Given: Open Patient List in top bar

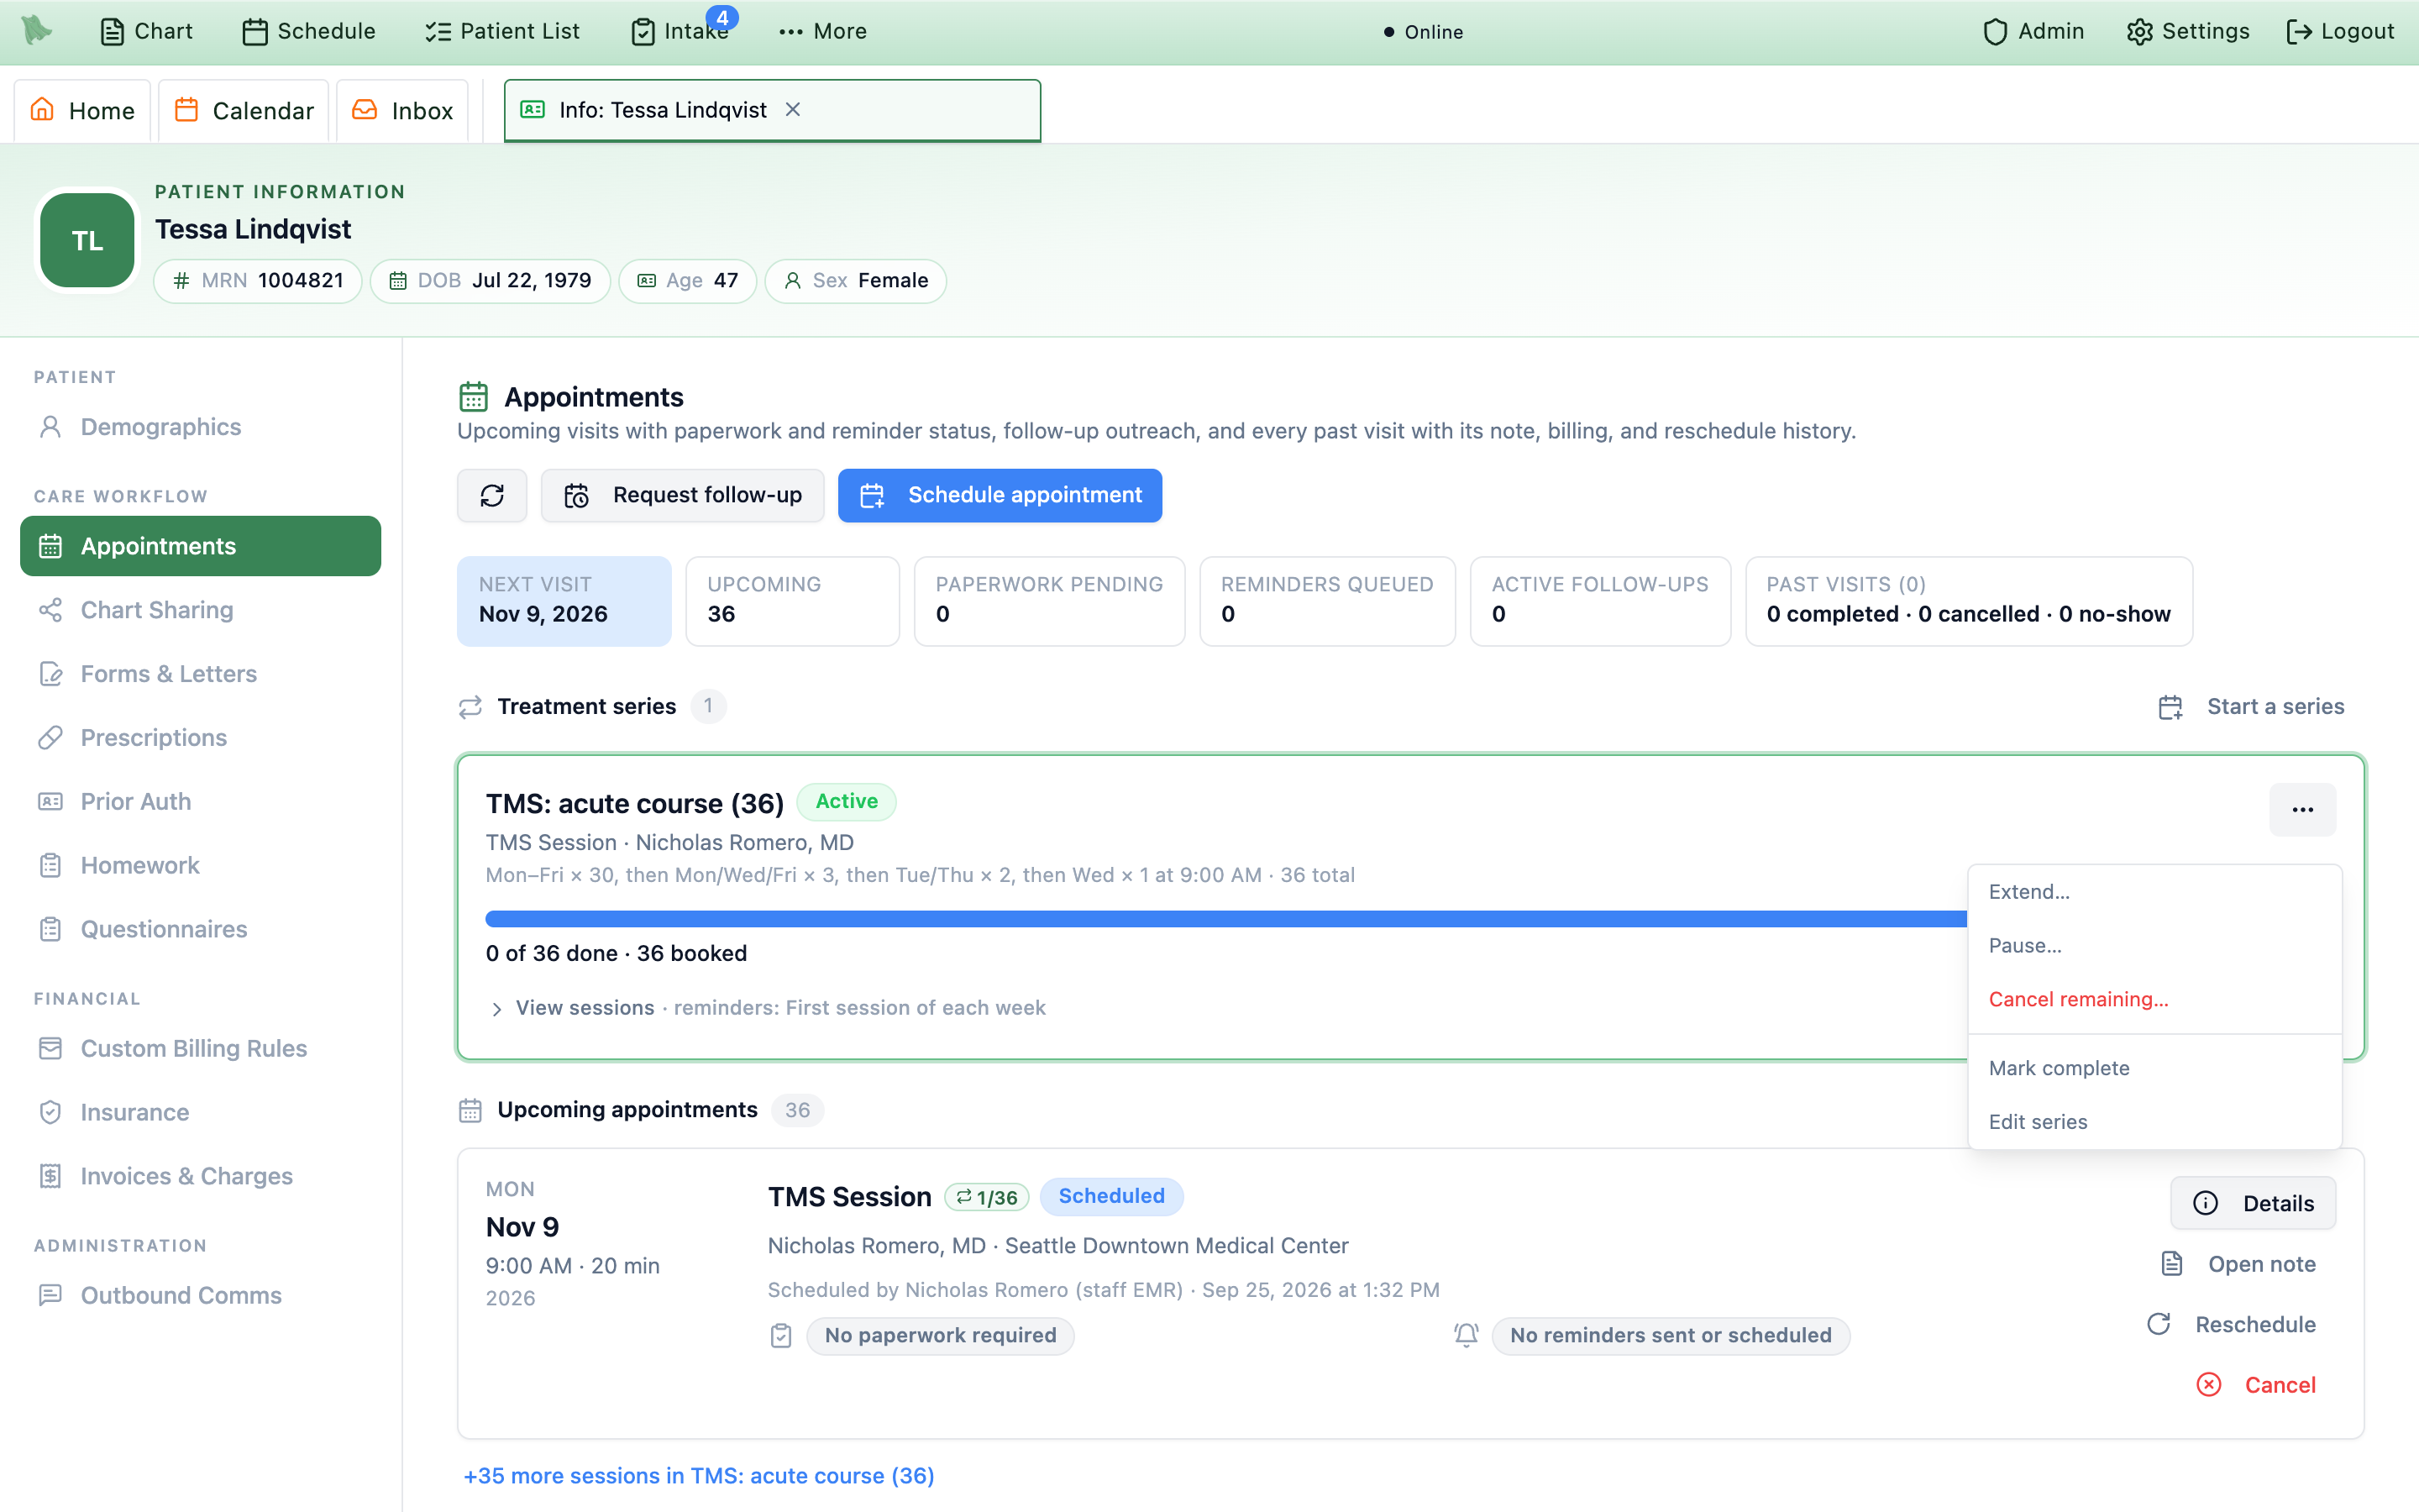Looking at the screenshot, I should point(503,31).
